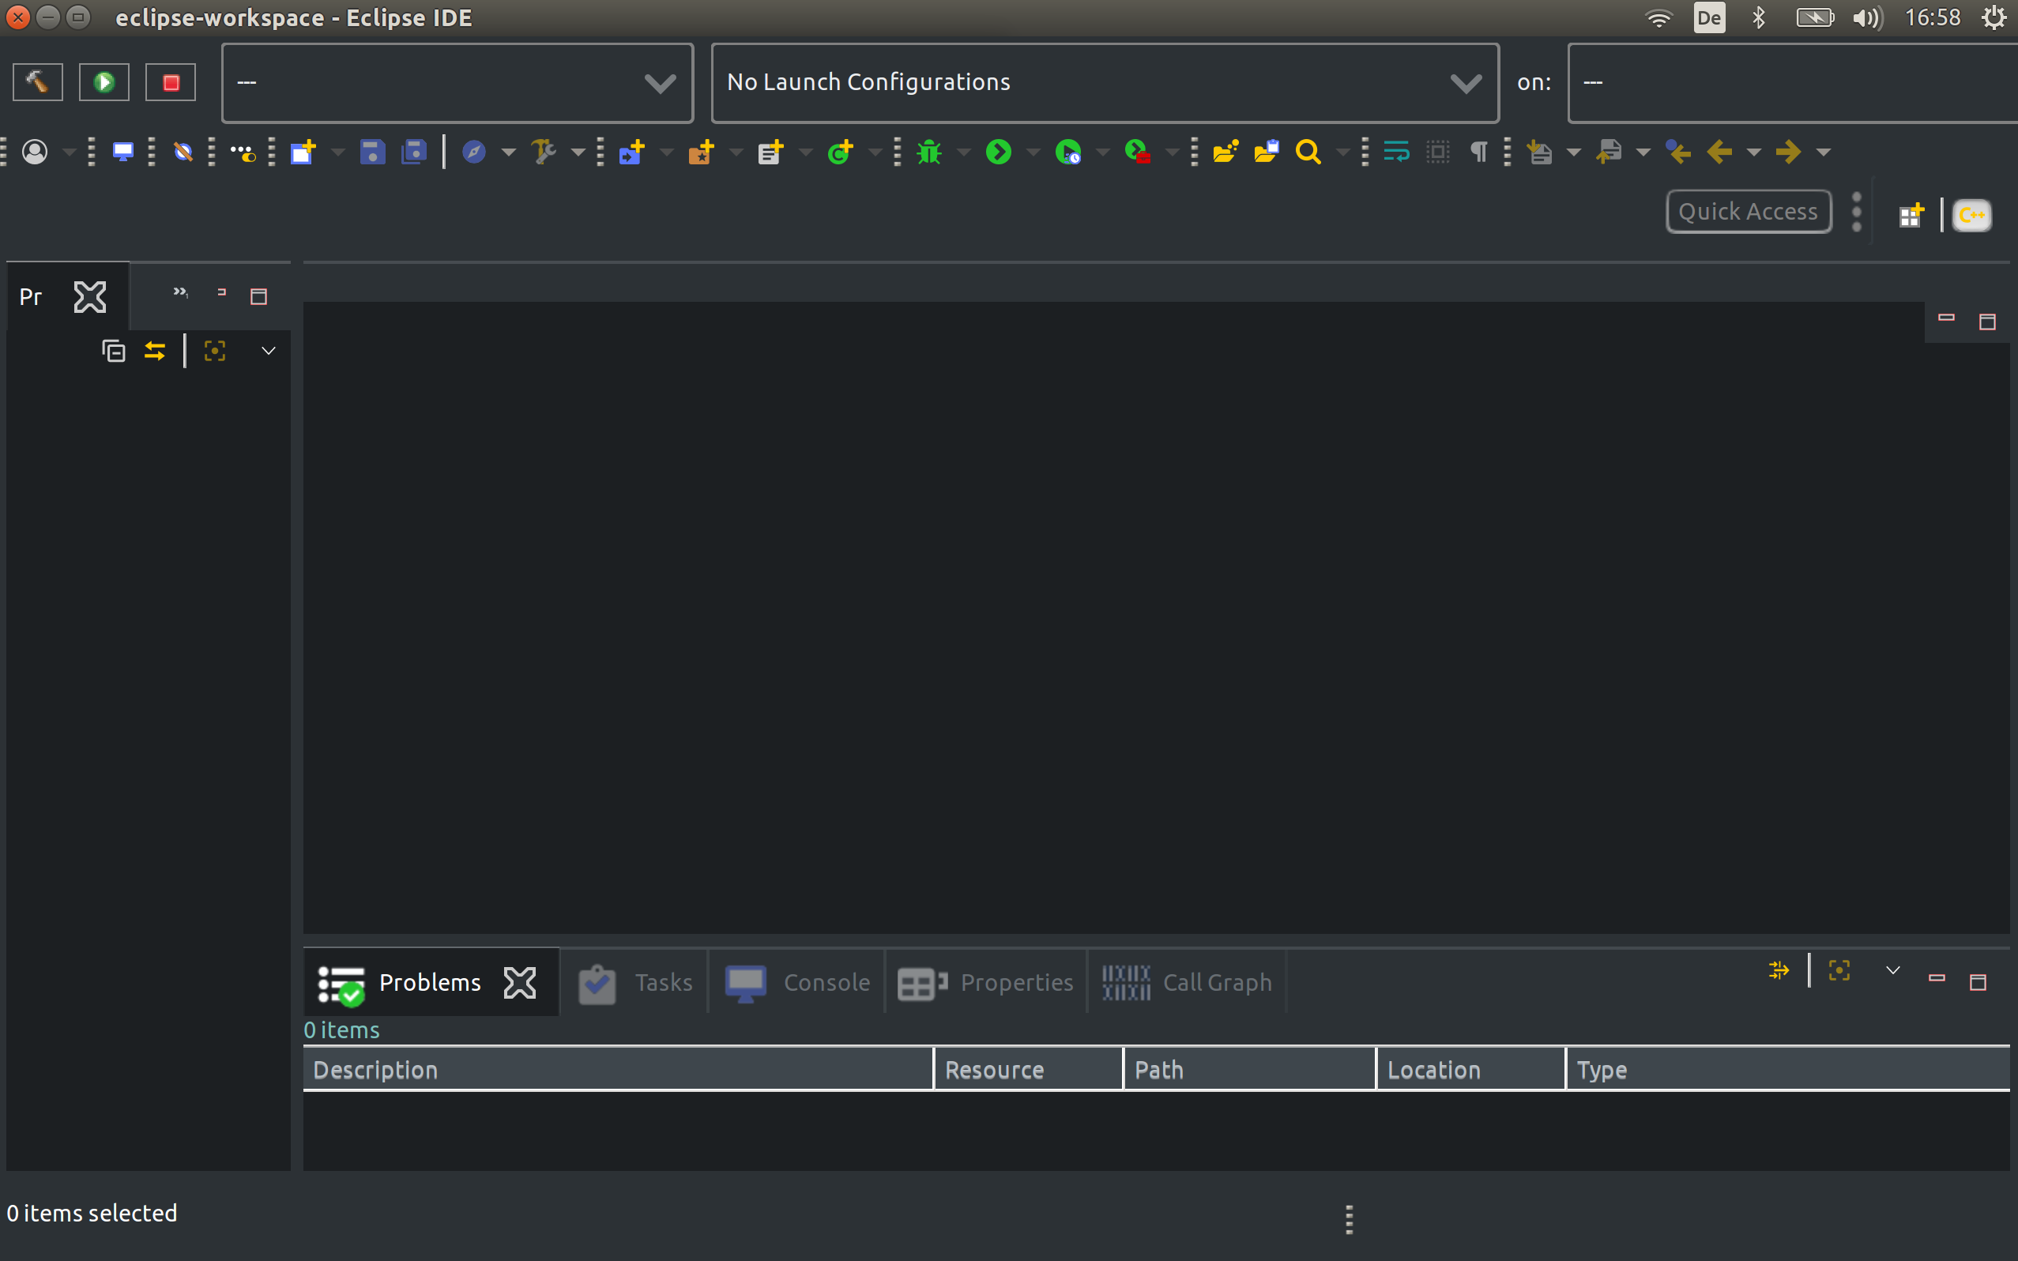
Task: Collapse all items in Project Explorer
Action: pos(112,350)
